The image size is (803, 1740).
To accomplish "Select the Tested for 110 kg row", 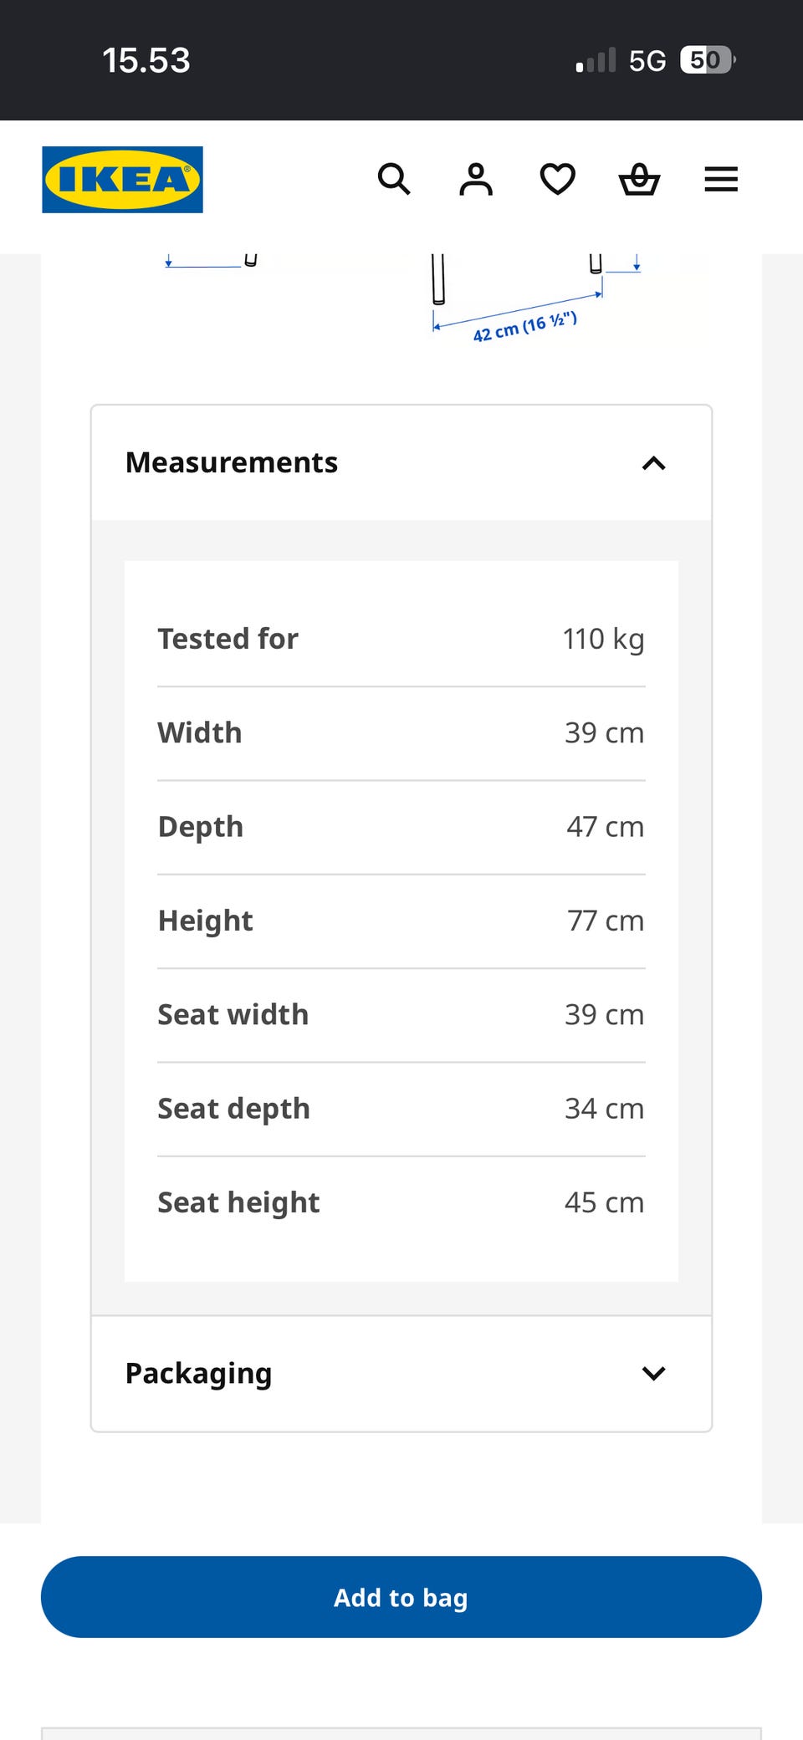I will [401, 639].
